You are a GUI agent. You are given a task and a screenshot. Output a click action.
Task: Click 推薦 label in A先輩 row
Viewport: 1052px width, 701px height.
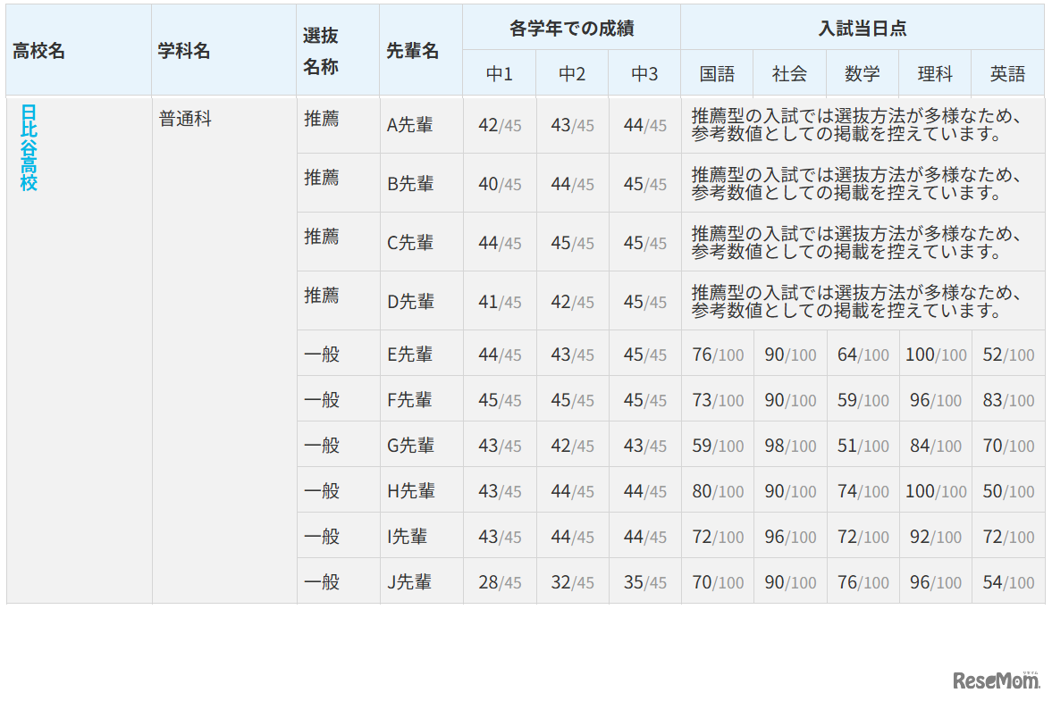[322, 119]
